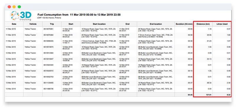Screen dimensions: 236x108
Task: Click trip ID 8510896405
Action: (x=48, y=41)
